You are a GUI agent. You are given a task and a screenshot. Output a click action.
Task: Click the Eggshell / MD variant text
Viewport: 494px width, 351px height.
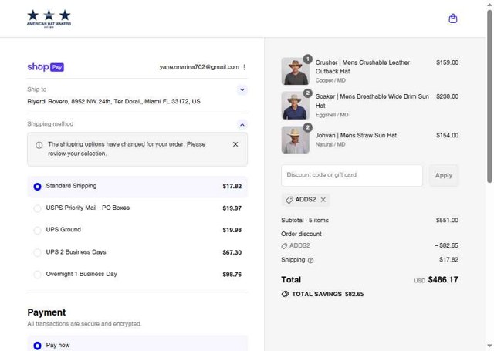[332, 115]
